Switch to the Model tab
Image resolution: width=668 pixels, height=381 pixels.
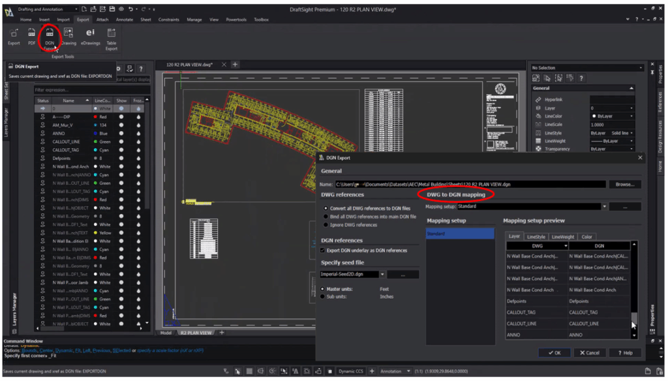click(x=166, y=333)
